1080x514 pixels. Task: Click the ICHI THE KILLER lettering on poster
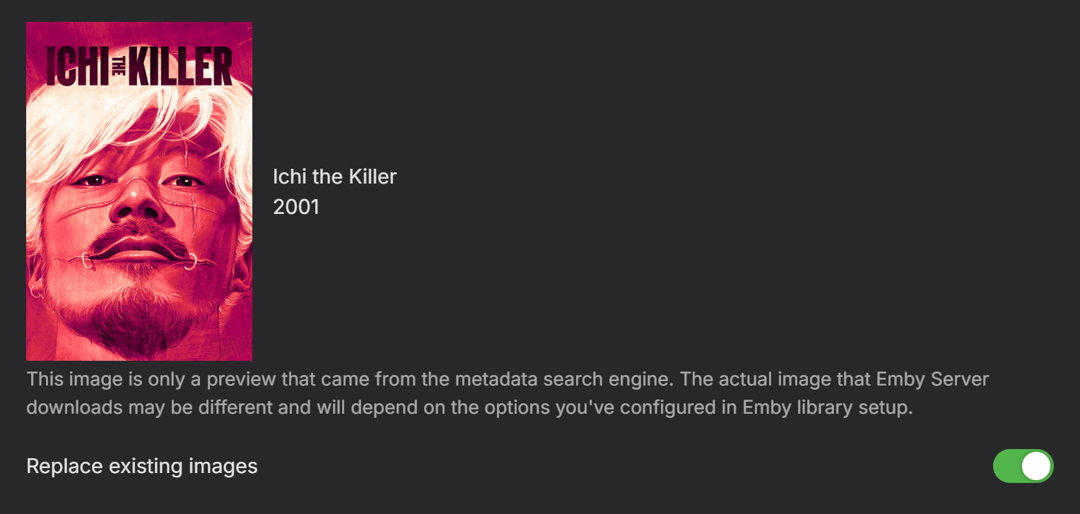click(139, 66)
